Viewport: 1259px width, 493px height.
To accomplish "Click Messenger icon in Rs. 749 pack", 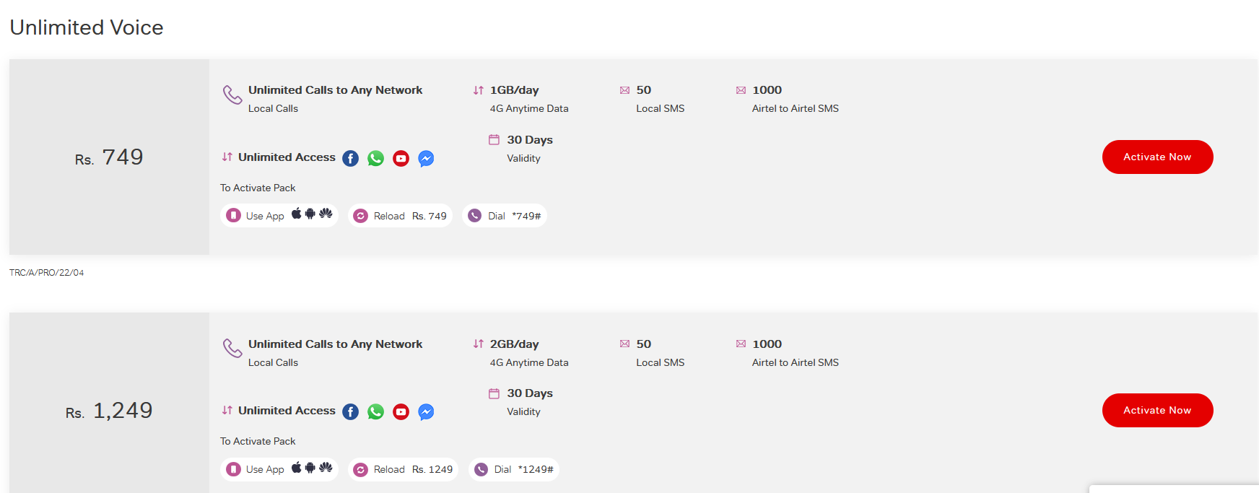I will (x=426, y=158).
